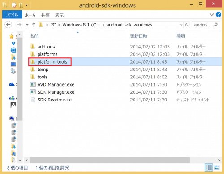Click the folder icon in the address bar

pos(41,25)
